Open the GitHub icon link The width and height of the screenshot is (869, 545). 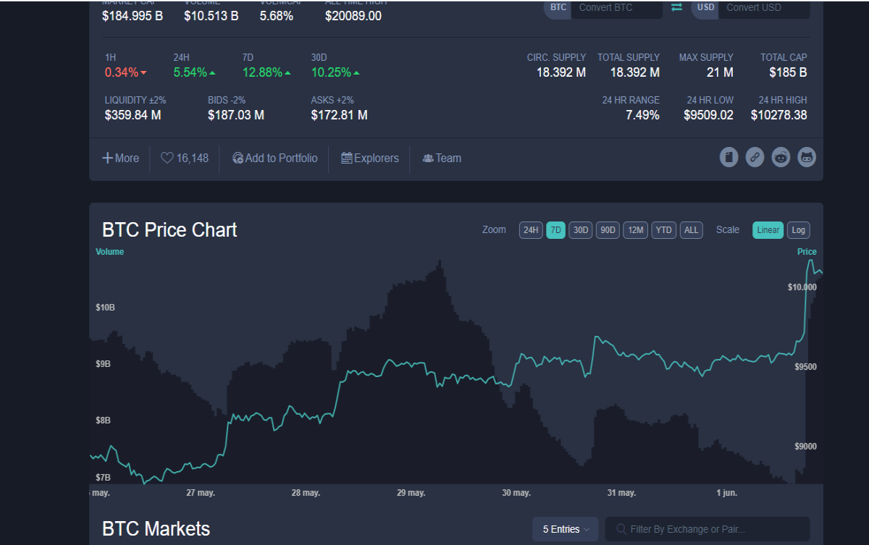point(807,157)
